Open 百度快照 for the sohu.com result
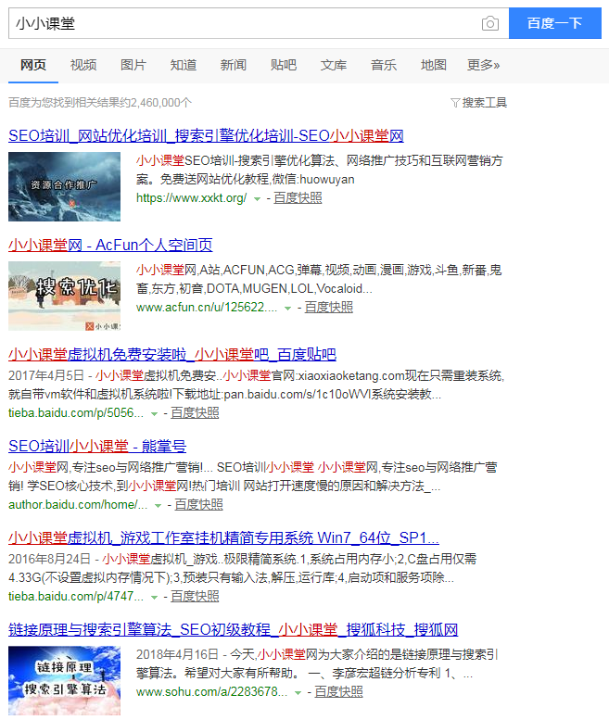609x720 pixels. pos(338,692)
